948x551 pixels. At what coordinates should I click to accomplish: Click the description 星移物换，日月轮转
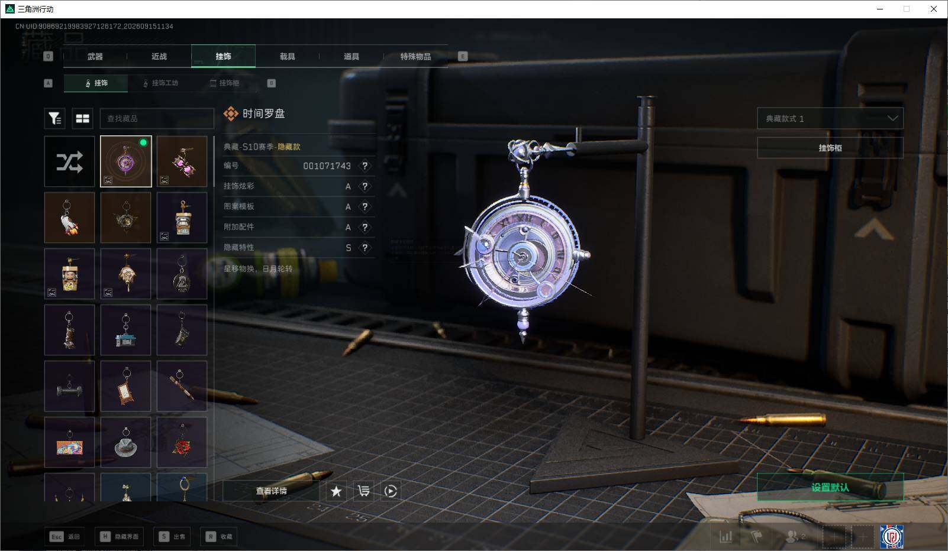pyautogui.click(x=258, y=268)
